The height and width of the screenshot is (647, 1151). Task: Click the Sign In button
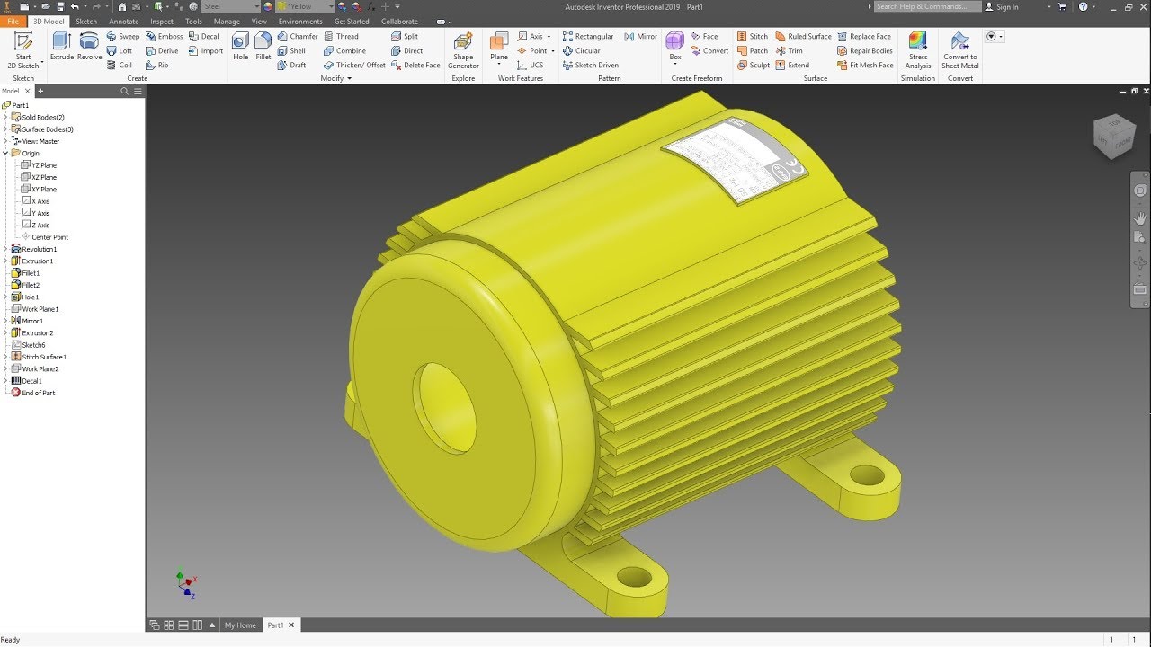point(1002,6)
